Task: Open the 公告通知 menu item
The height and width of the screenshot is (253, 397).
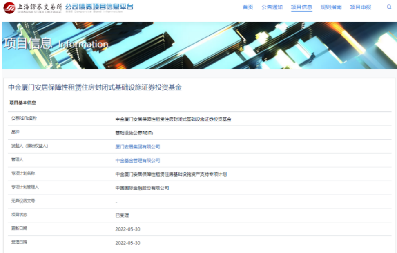Action: click(x=272, y=7)
